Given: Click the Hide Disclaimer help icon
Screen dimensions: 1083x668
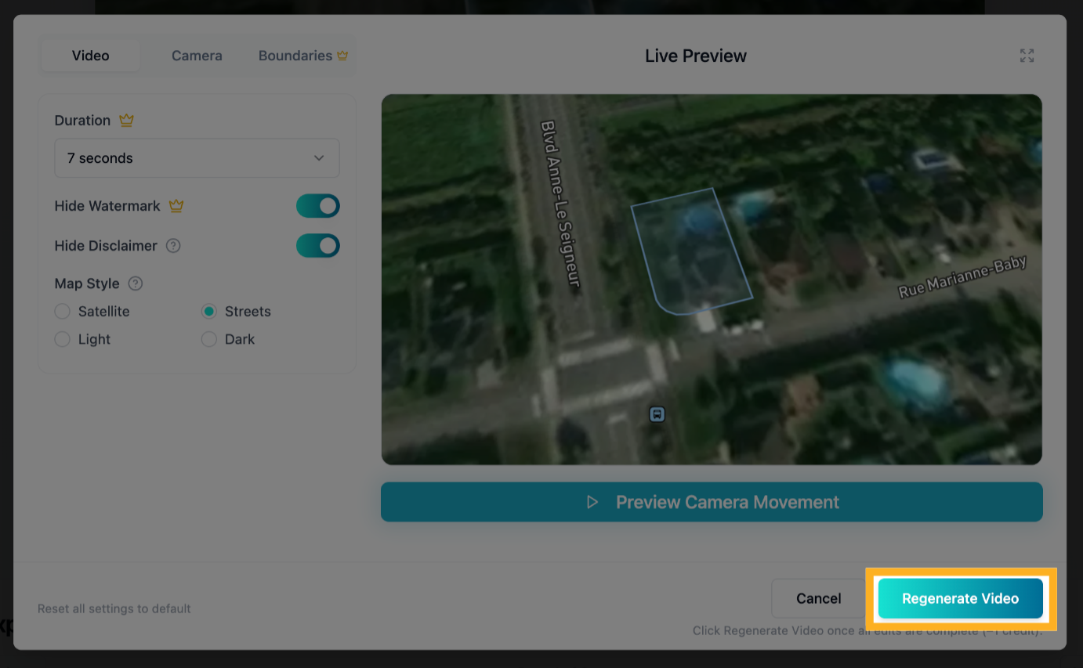Looking at the screenshot, I should tap(173, 246).
